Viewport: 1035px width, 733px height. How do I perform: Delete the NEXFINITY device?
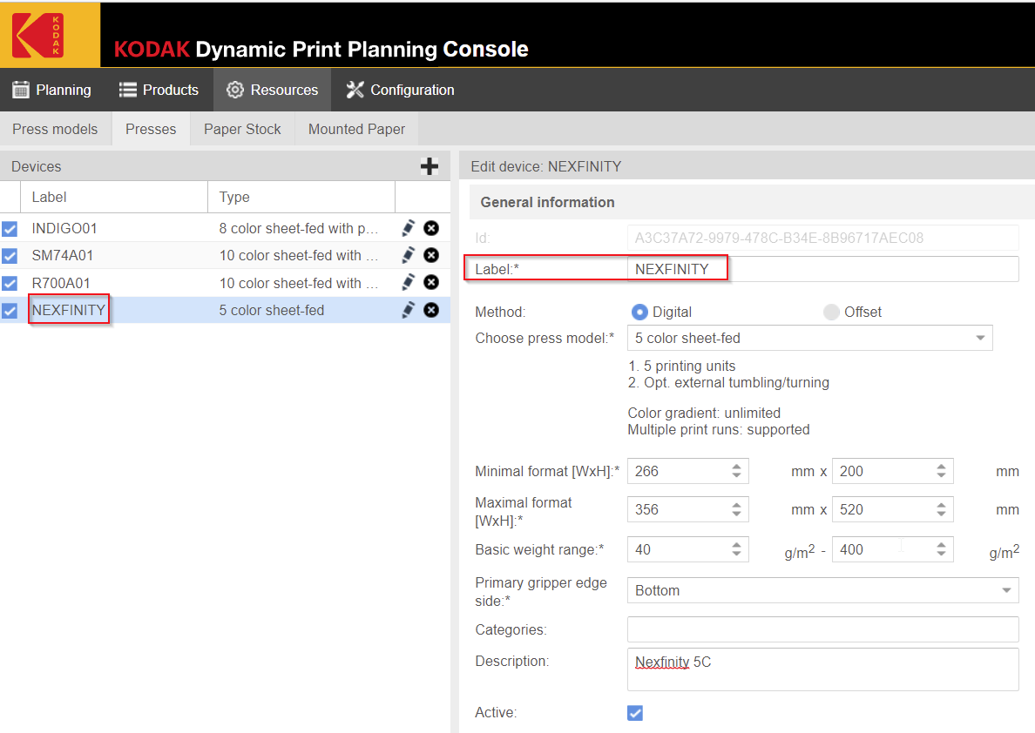[431, 310]
